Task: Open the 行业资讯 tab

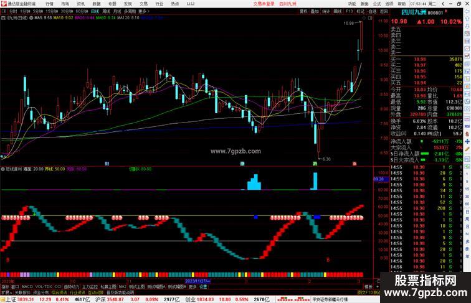Action: (77, 292)
